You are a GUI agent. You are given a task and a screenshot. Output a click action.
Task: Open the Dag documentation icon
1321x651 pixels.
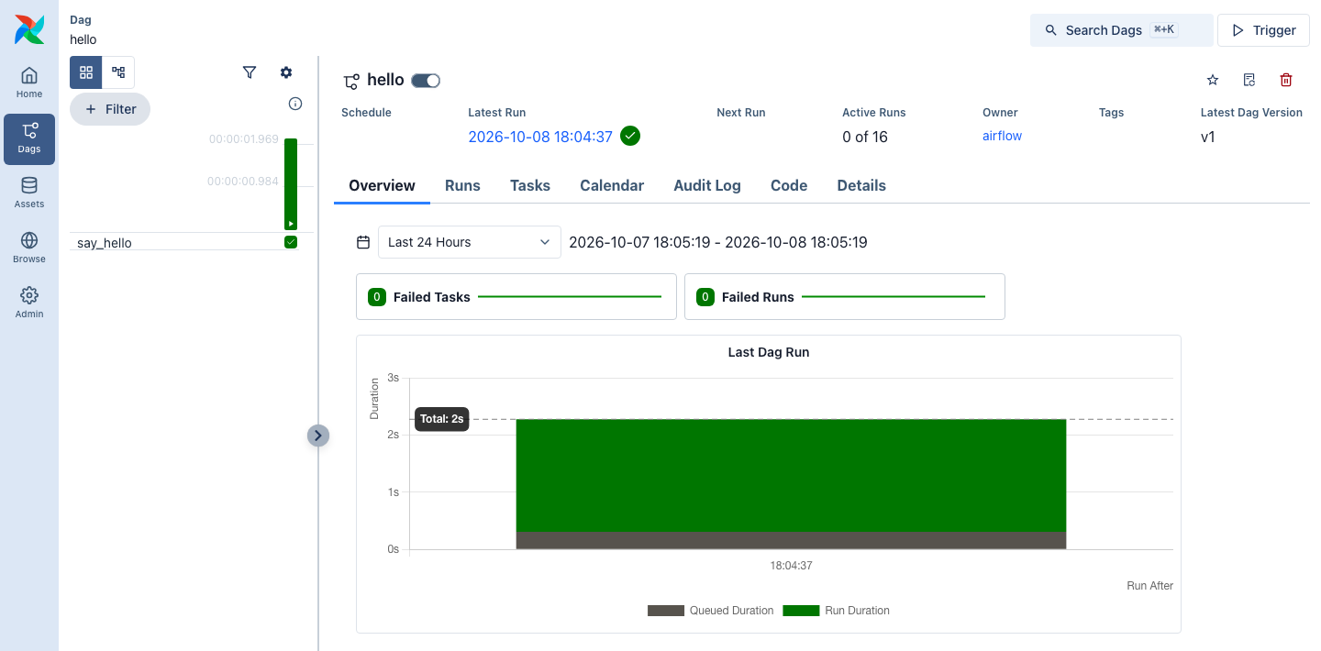[1249, 81]
